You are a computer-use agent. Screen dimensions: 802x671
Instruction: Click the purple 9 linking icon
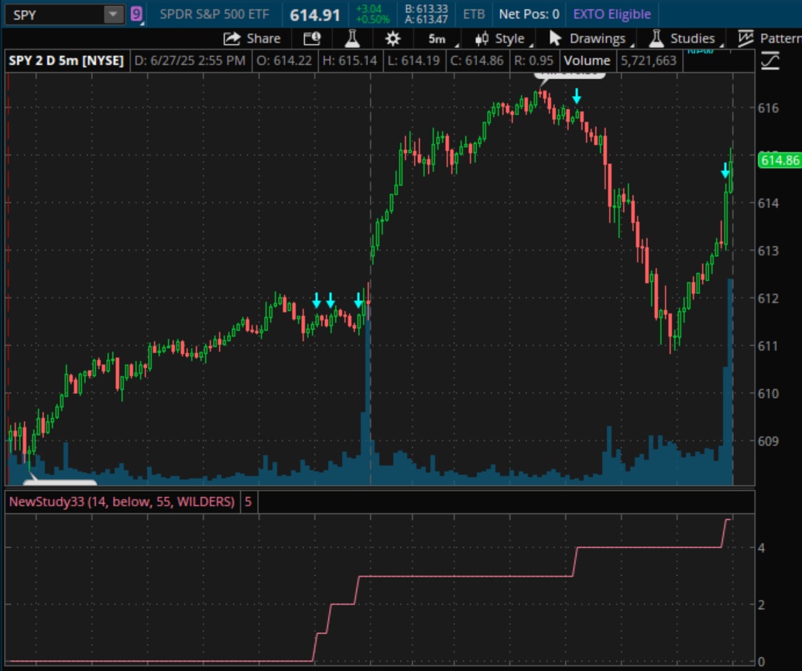[136, 14]
